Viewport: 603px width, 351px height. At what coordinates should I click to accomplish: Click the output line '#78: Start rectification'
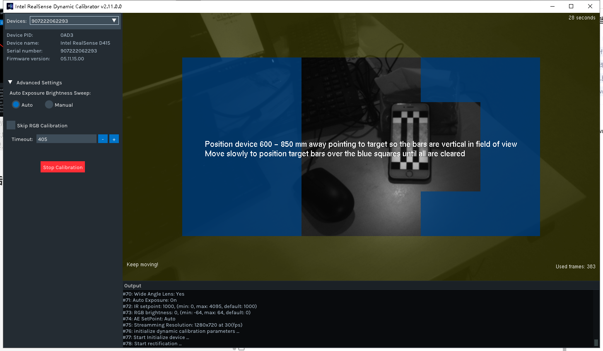point(152,343)
